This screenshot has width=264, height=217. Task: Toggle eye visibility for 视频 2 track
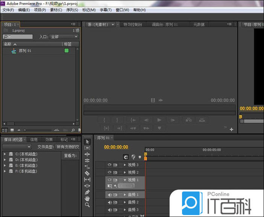coord(110,172)
